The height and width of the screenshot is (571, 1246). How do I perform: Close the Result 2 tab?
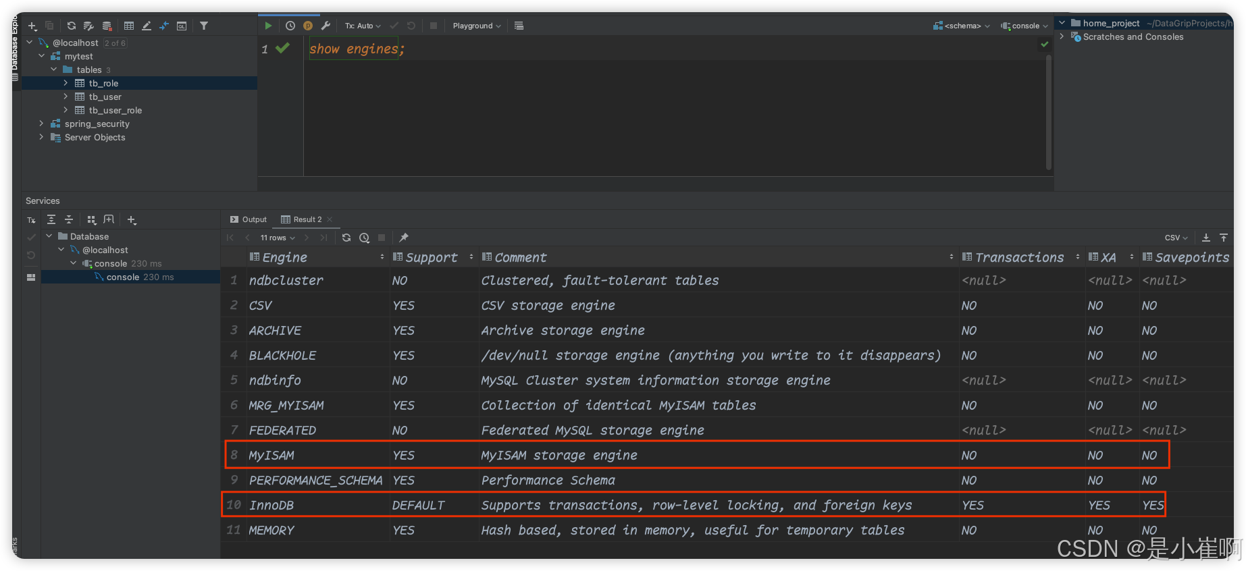(330, 219)
